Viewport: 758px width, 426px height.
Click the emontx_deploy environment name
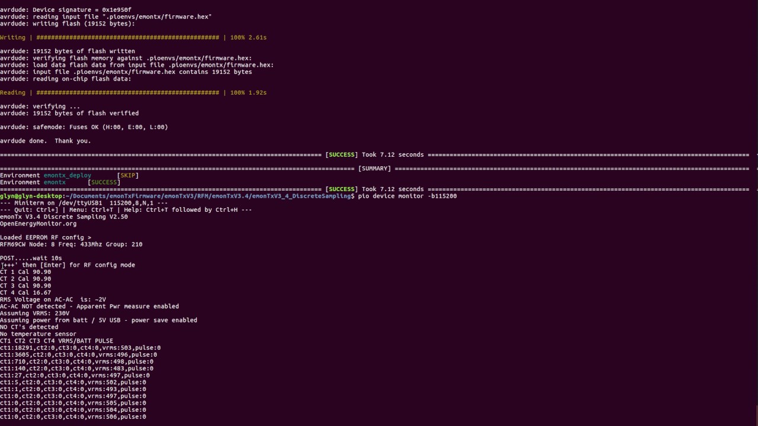coord(67,175)
